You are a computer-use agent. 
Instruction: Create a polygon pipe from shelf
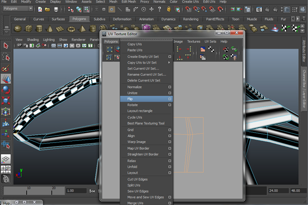pos(93,29)
